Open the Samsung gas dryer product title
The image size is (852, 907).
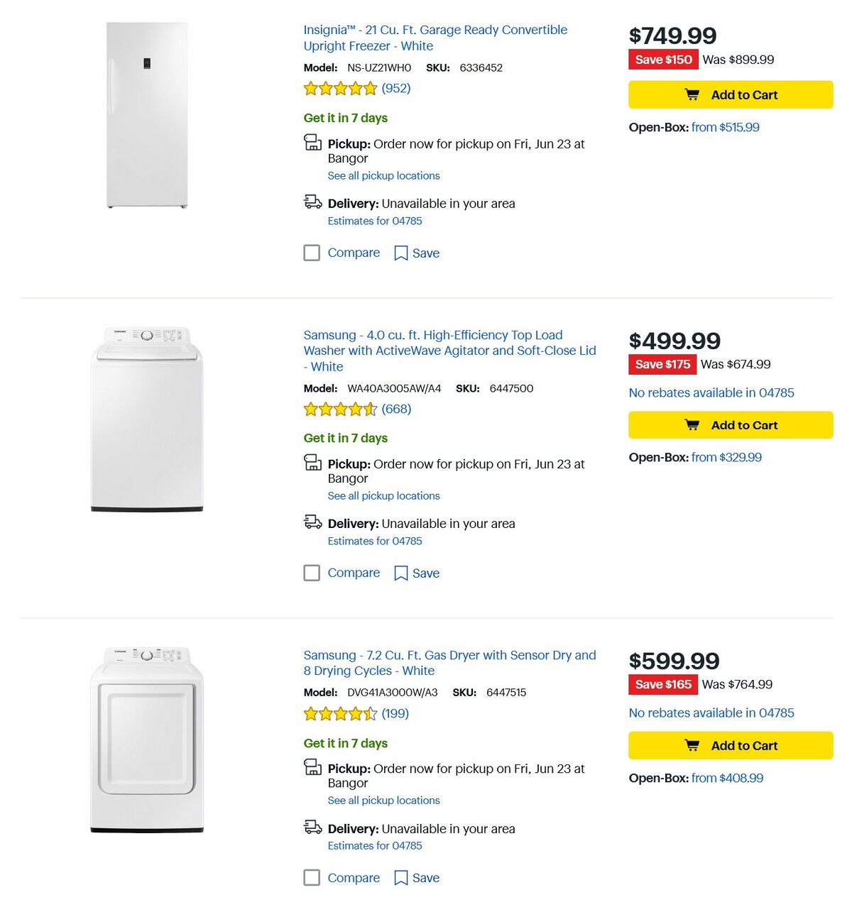[x=449, y=663]
